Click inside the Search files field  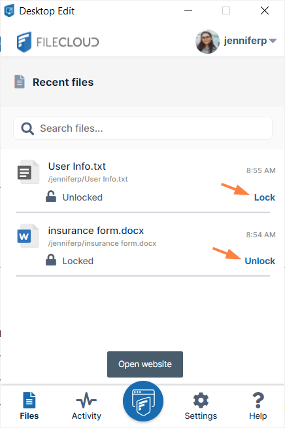click(x=143, y=128)
